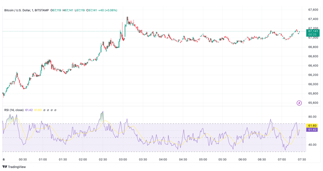Image resolution: width=323 pixels, height=171 pixels.
Task: Click the purple 61.42 value in RSI legend
Action: [29, 110]
